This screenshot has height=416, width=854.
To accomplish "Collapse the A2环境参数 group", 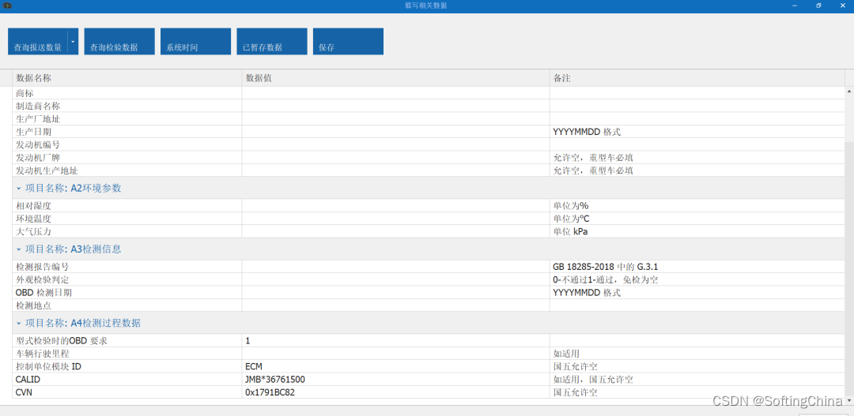I will [18, 189].
